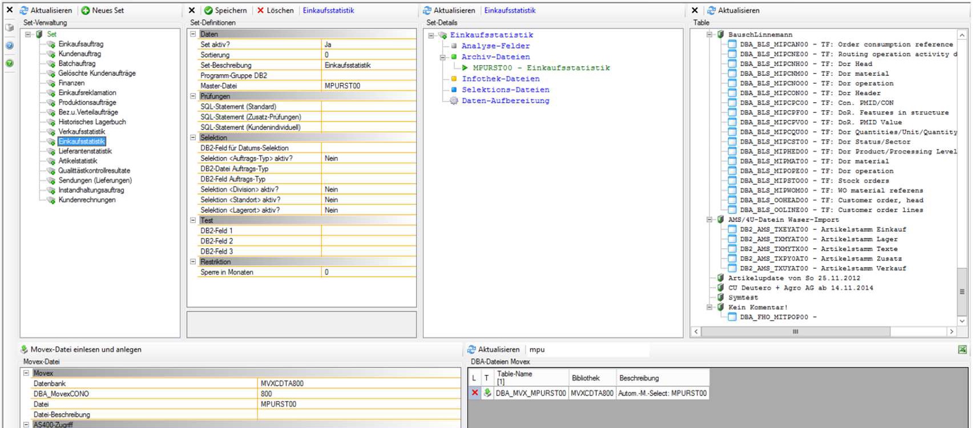The width and height of the screenshot is (980, 428).
Task: Click the mpu search field beside Aktualisieren
Action: pyautogui.click(x=588, y=349)
